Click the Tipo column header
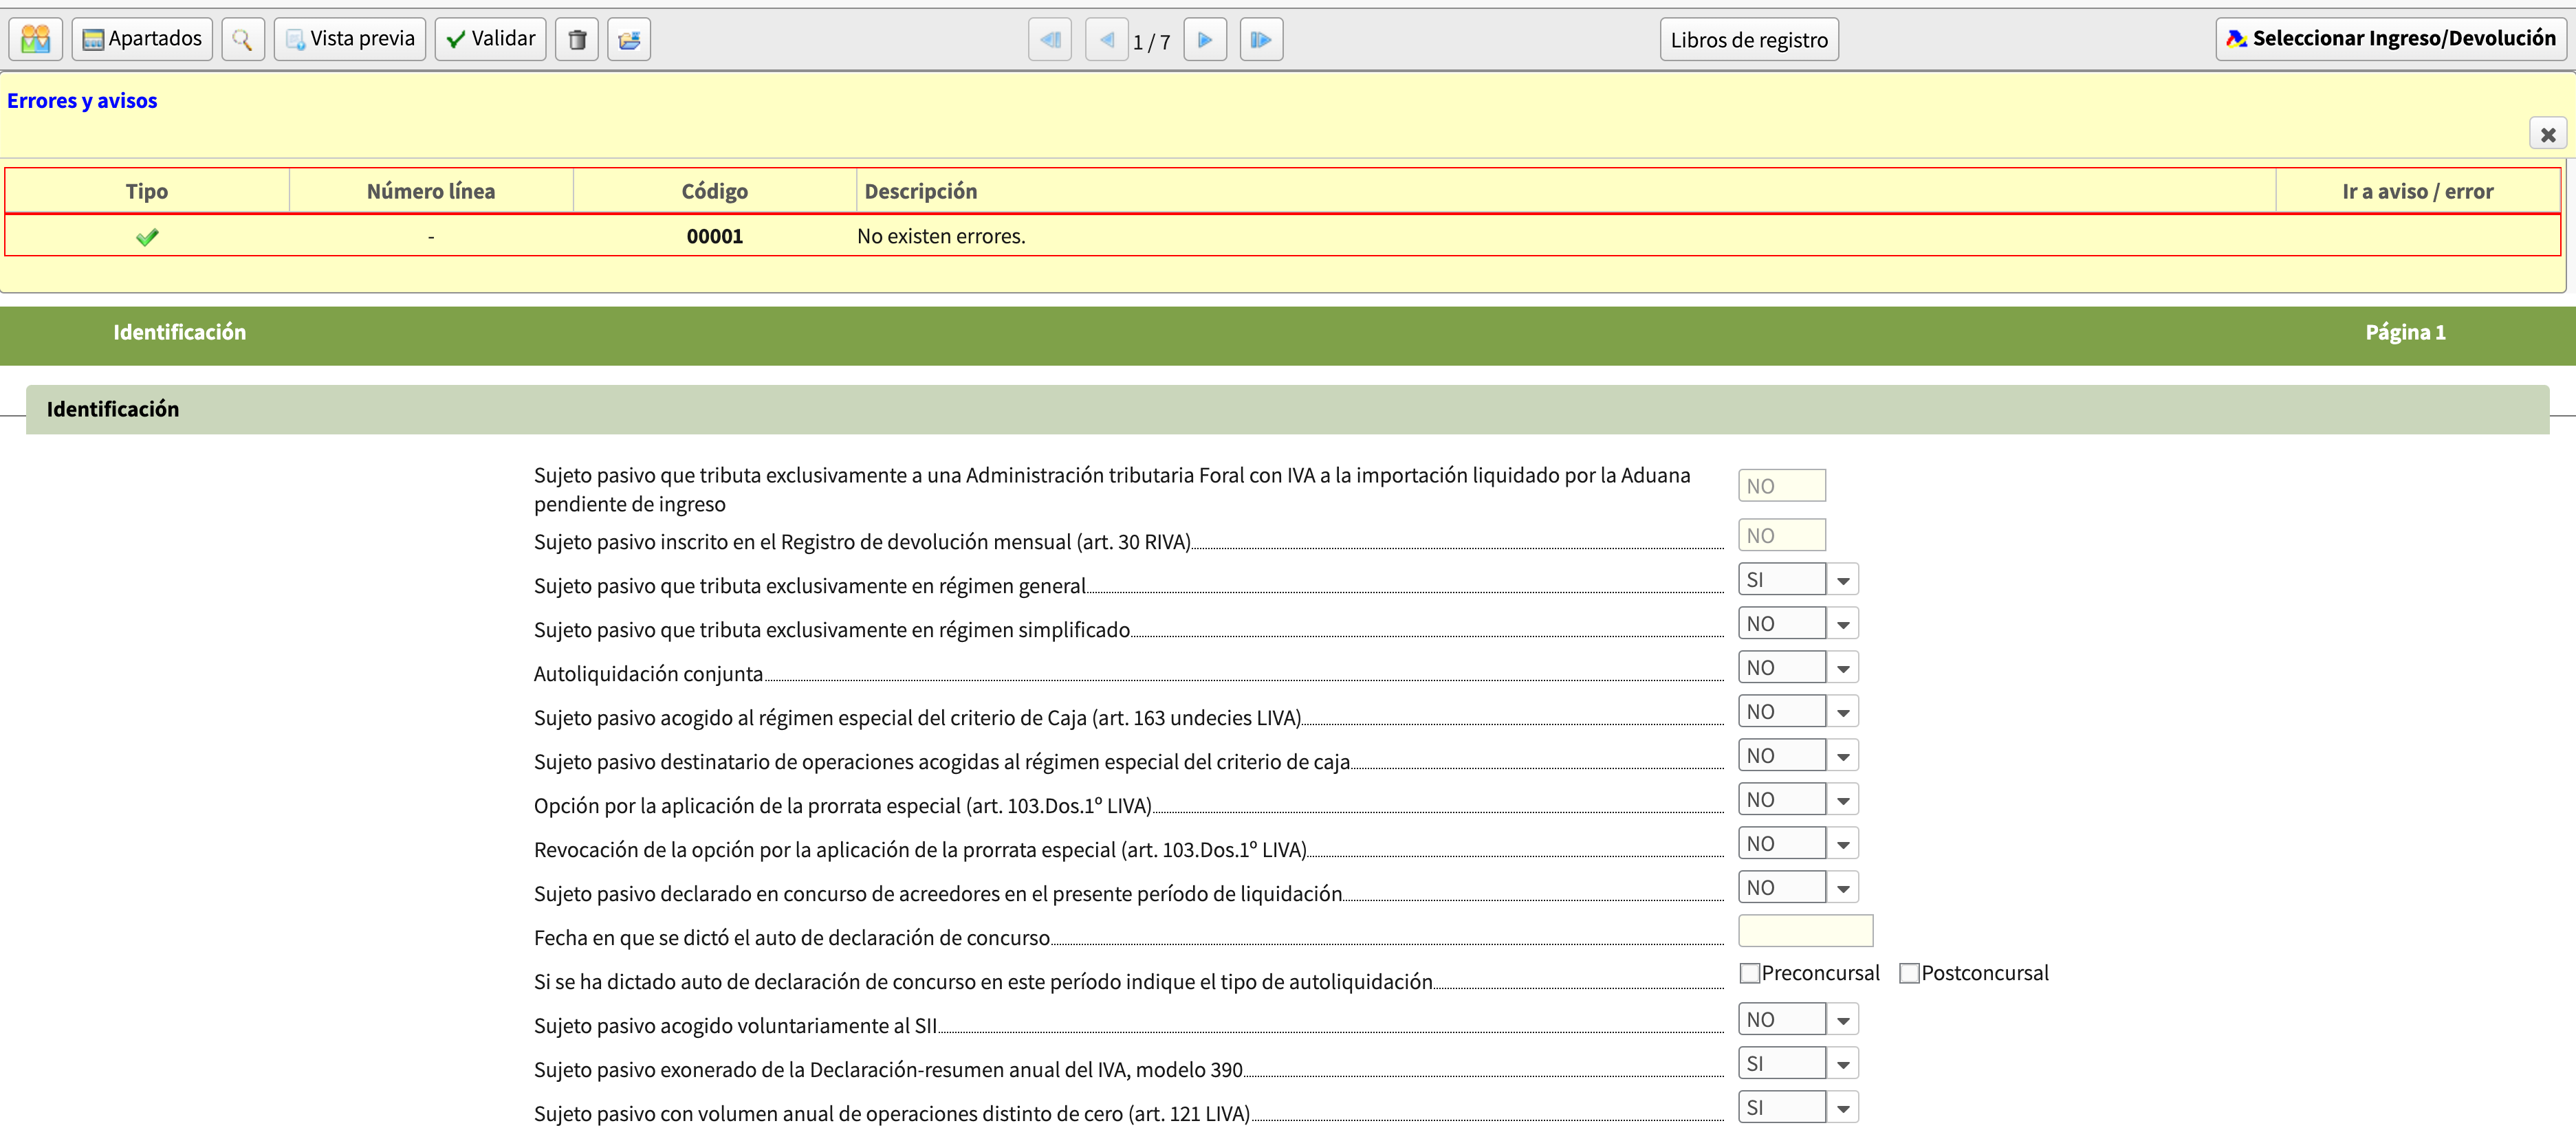This screenshot has height=1141, width=2576. [x=147, y=192]
